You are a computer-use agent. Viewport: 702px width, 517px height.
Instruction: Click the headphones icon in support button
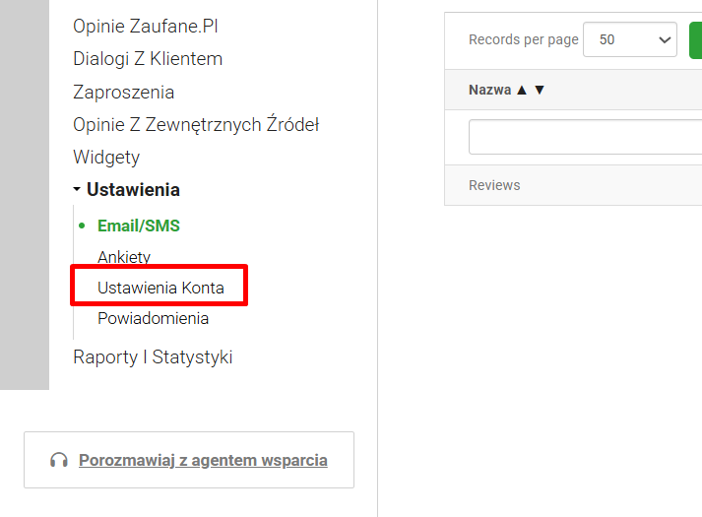pos(59,460)
